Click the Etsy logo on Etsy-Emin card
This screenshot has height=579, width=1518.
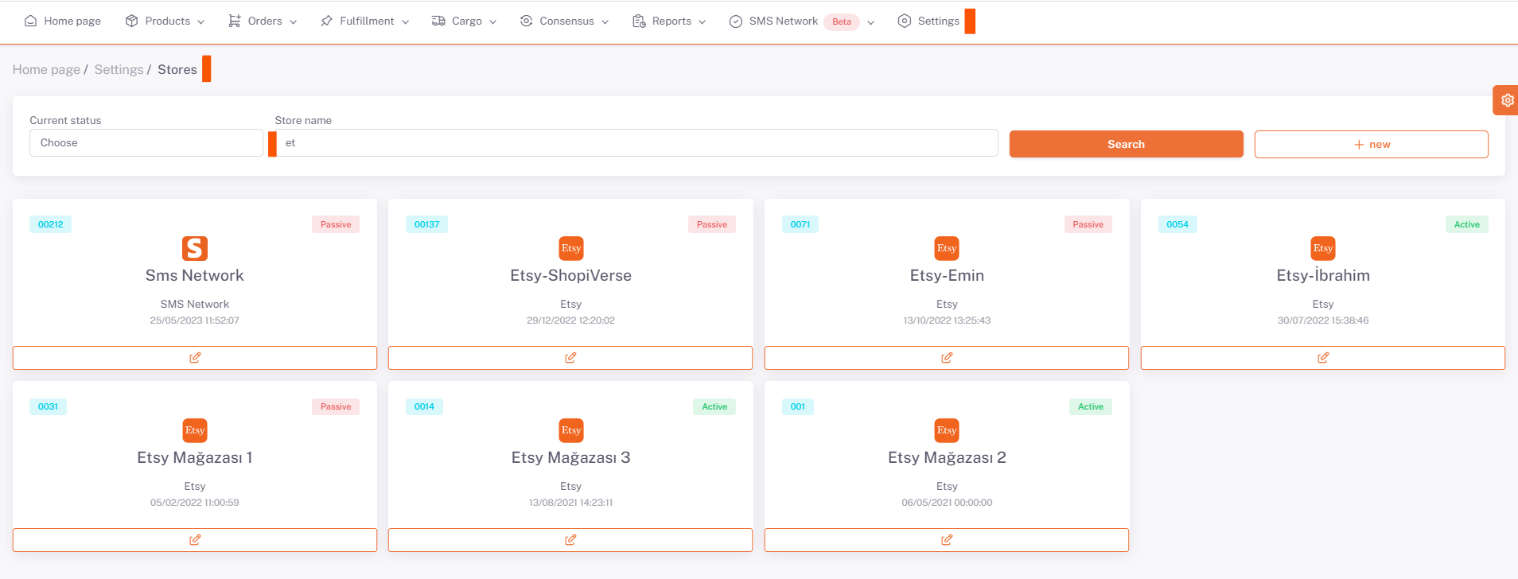click(x=947, y=248)
